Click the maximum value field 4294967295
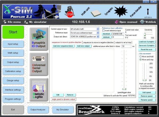The width and height of the screenshot is (159, 117). point(118,34)
